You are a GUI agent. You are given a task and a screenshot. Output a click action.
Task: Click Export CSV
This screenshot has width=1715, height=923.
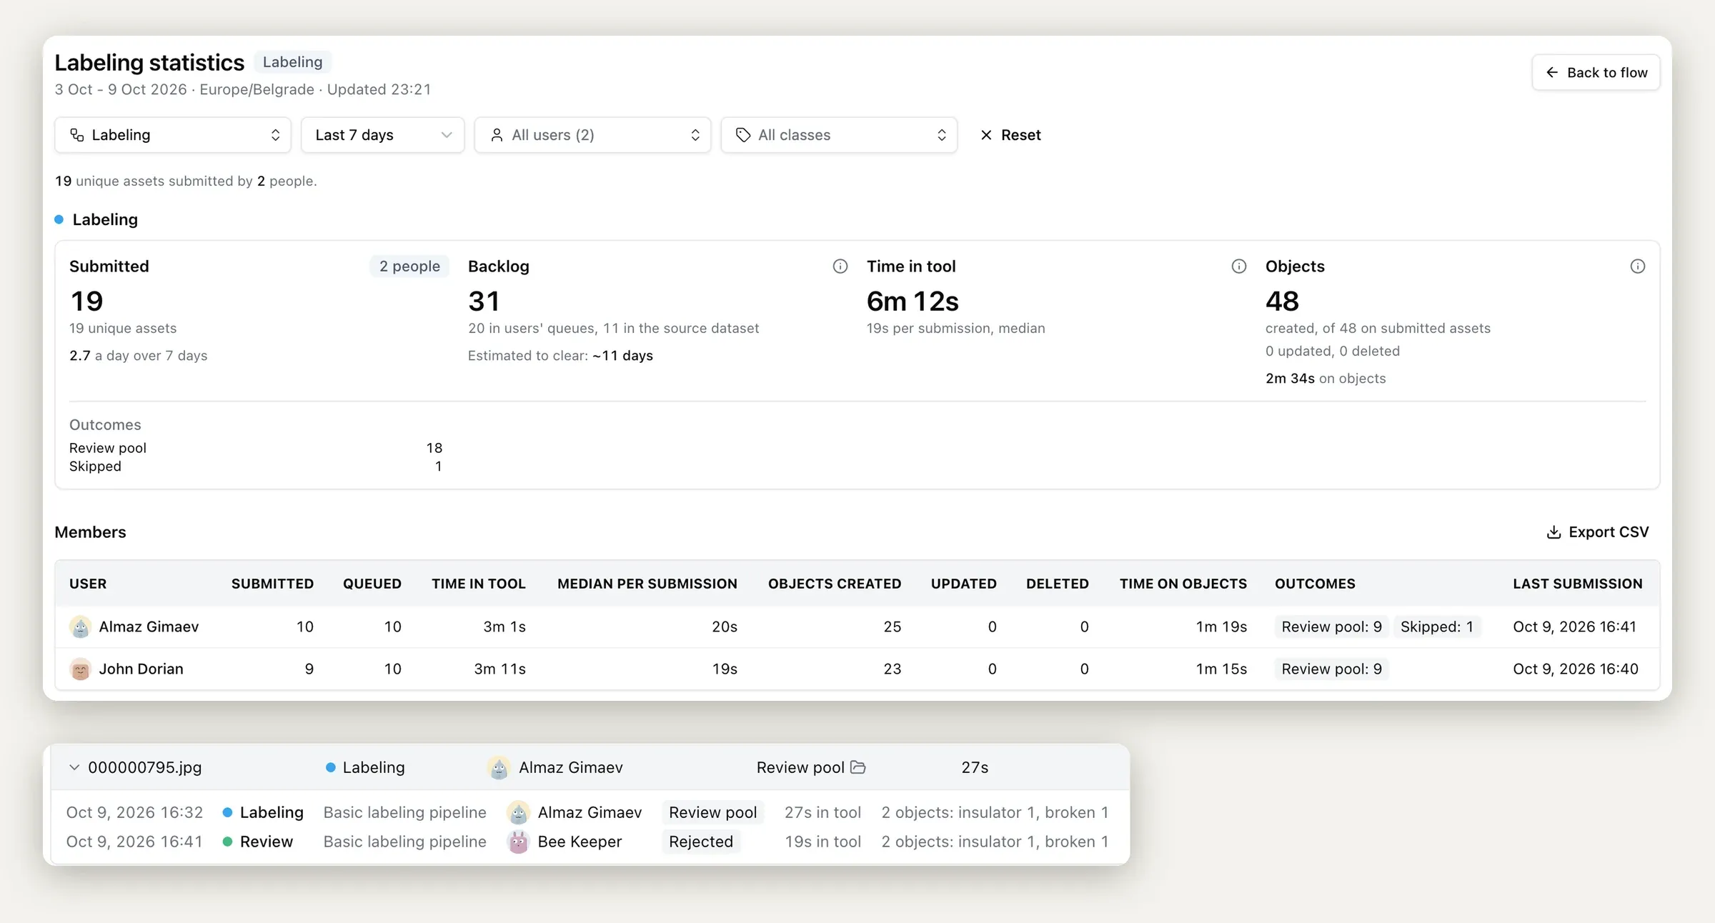pos(1597,532)
